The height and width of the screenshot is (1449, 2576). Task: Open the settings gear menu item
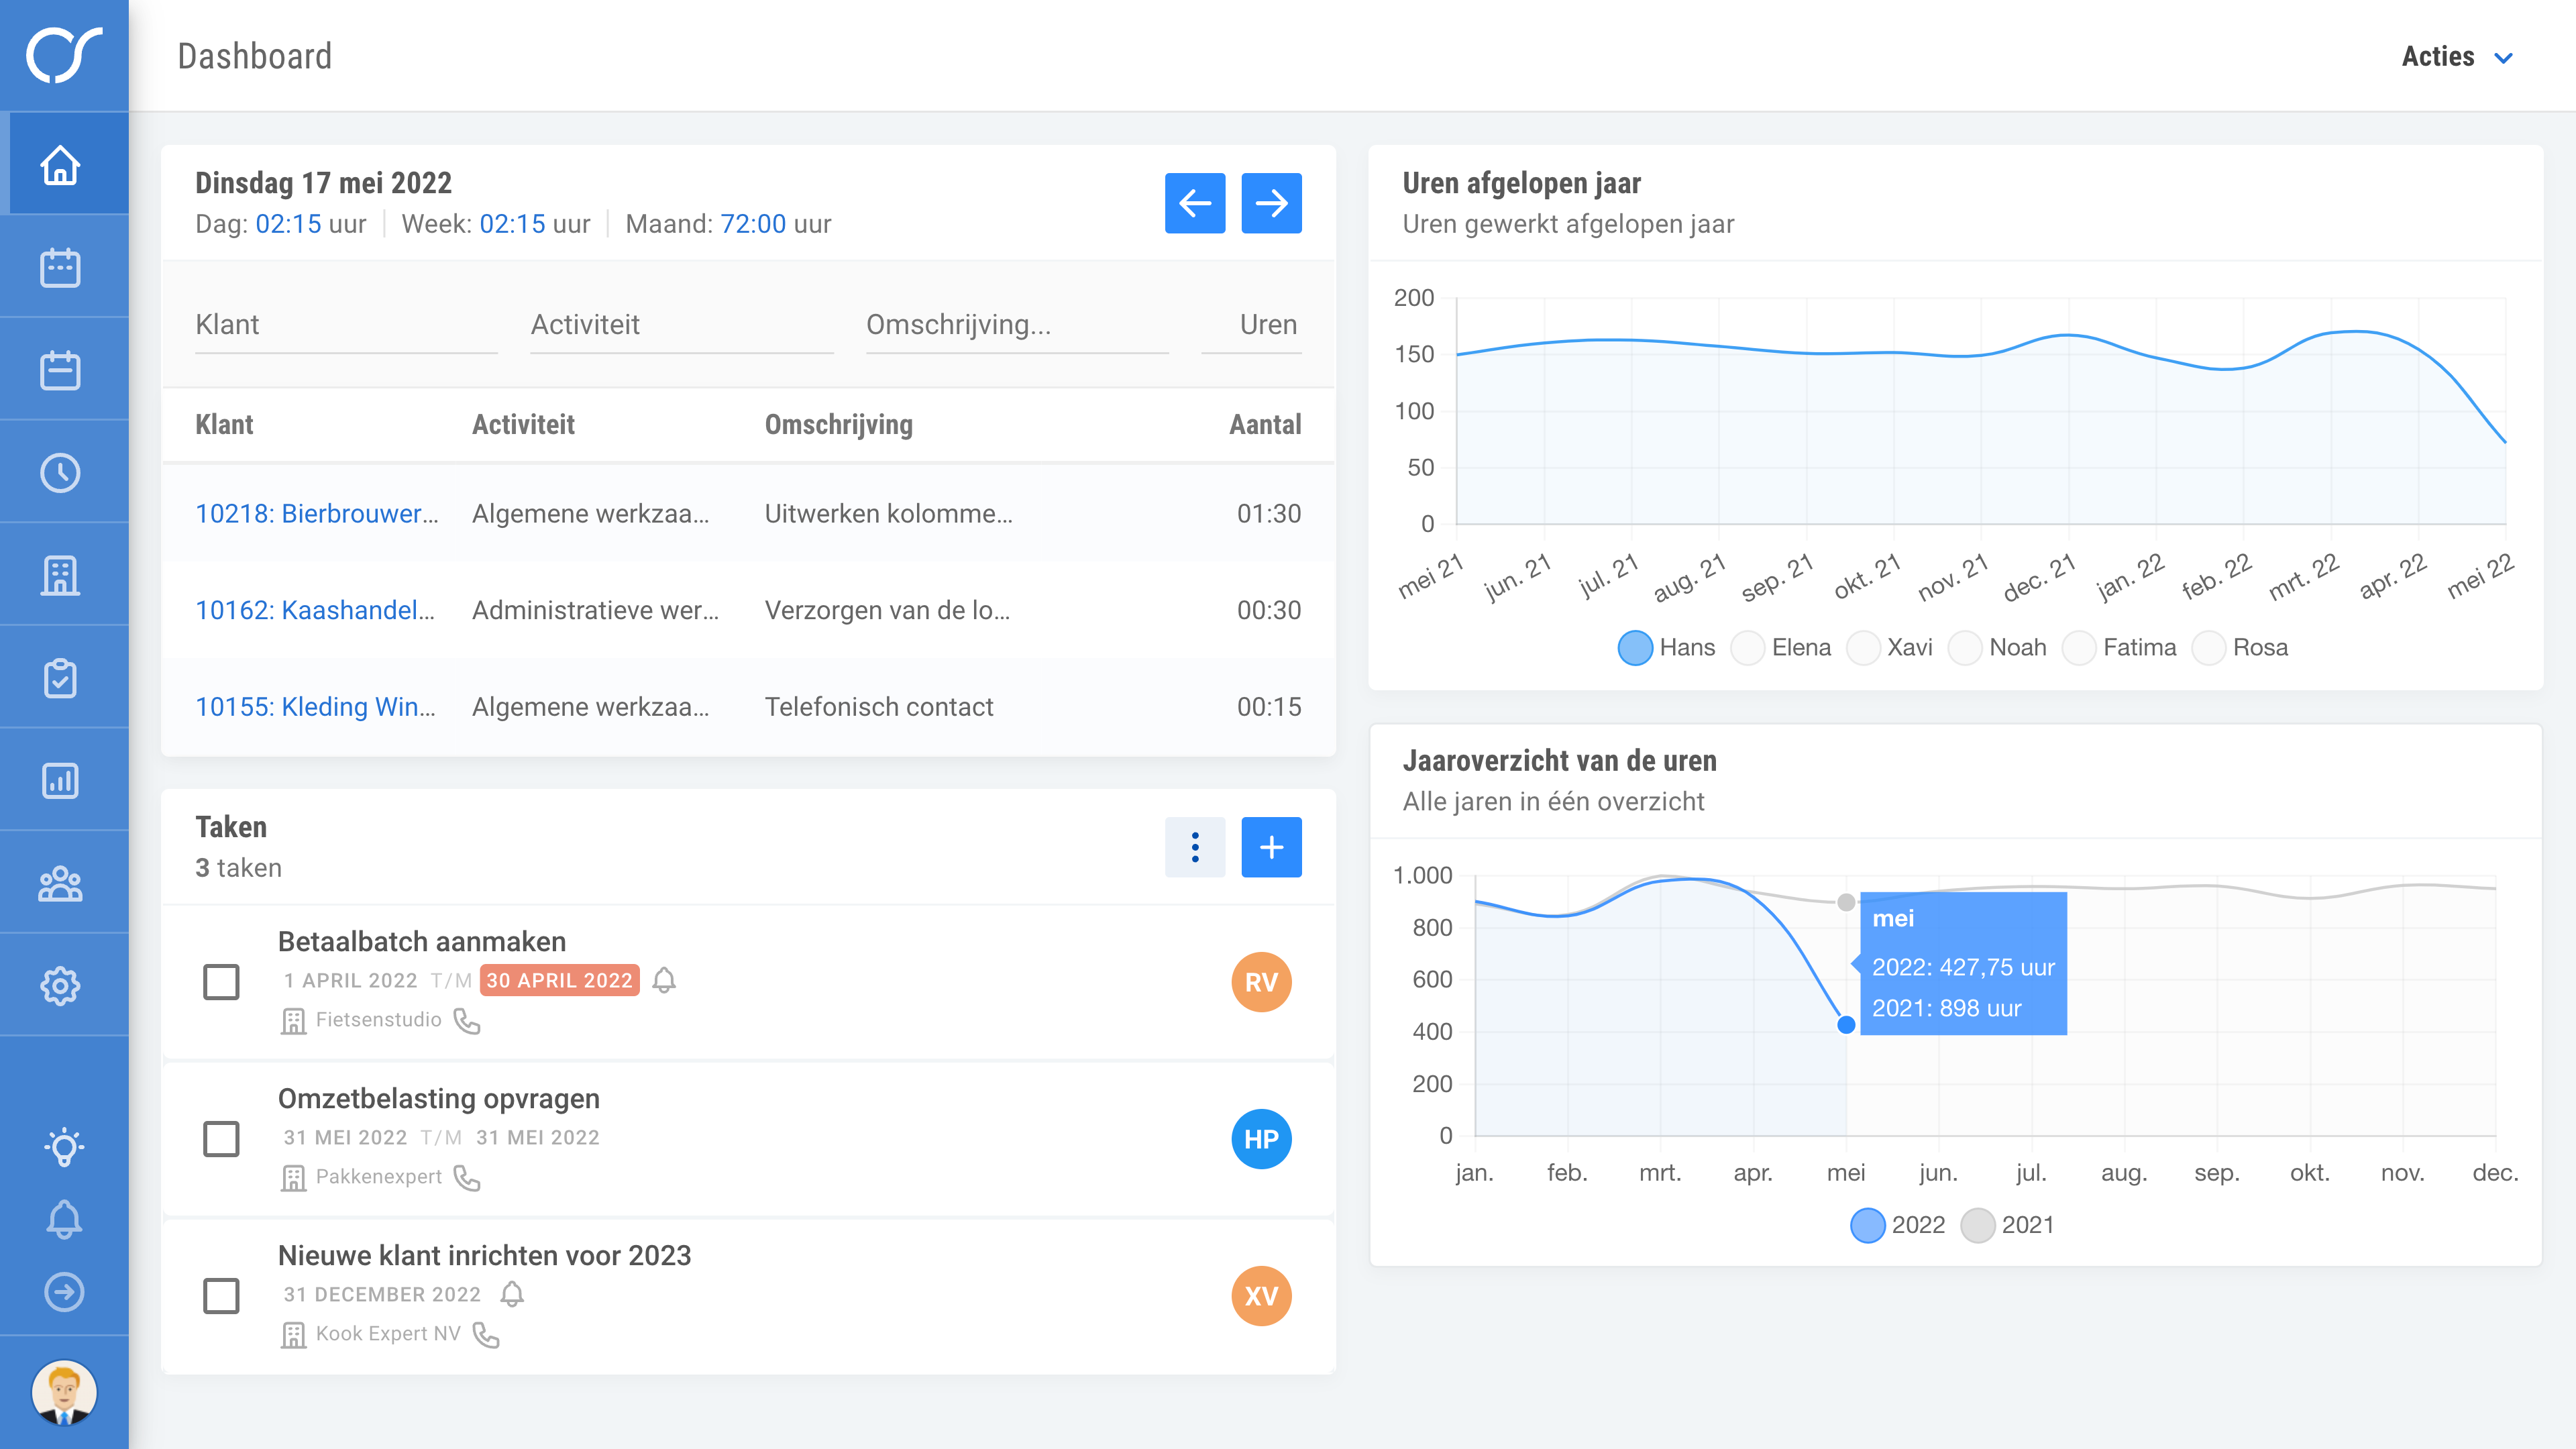pos(60,986)
